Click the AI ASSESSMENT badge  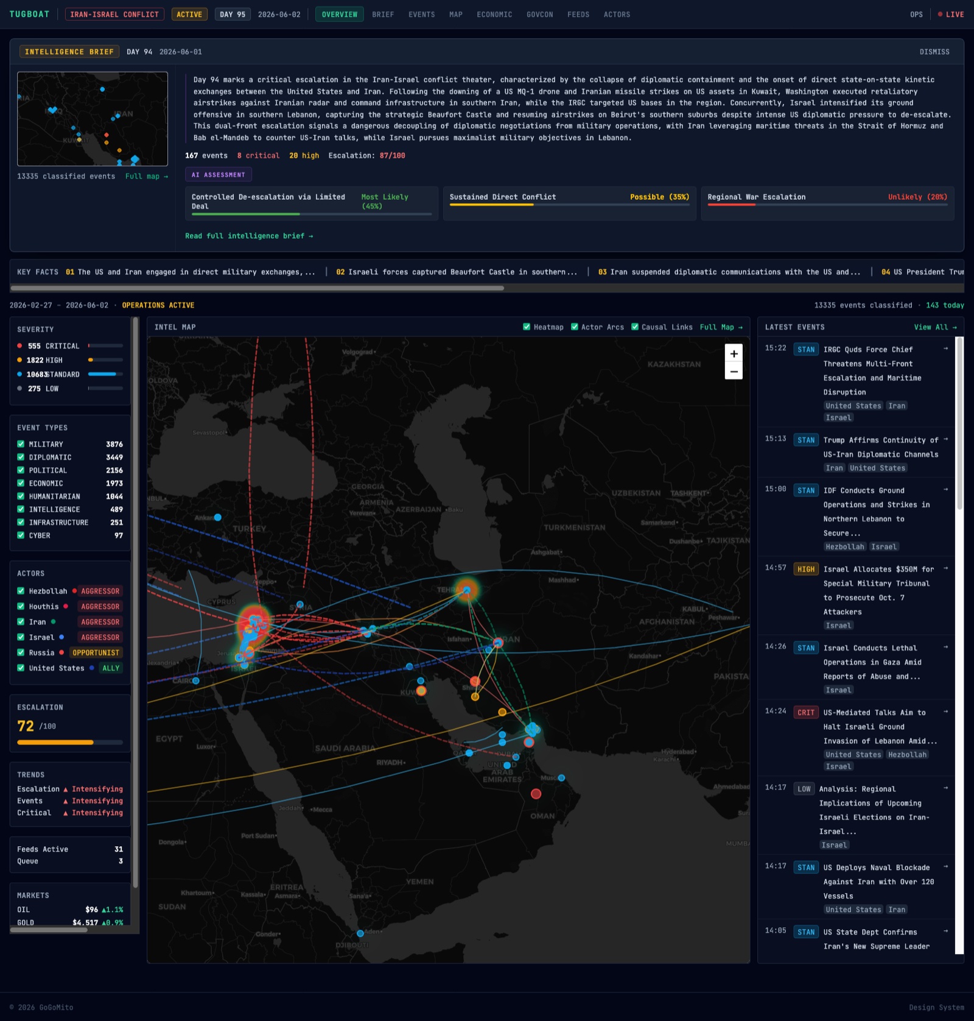pos(219,175)
